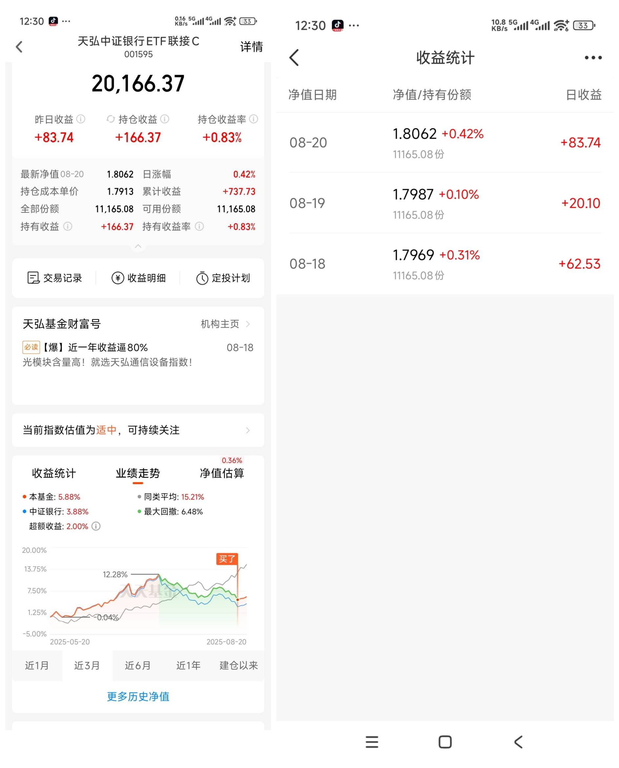Open article 近一年收益逼80%
The height and width of the screenshot is (768, 619).
138,355
